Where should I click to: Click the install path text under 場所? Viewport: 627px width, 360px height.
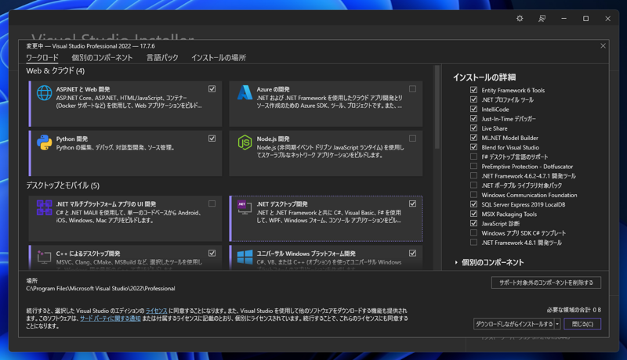[x=100, y=289]
